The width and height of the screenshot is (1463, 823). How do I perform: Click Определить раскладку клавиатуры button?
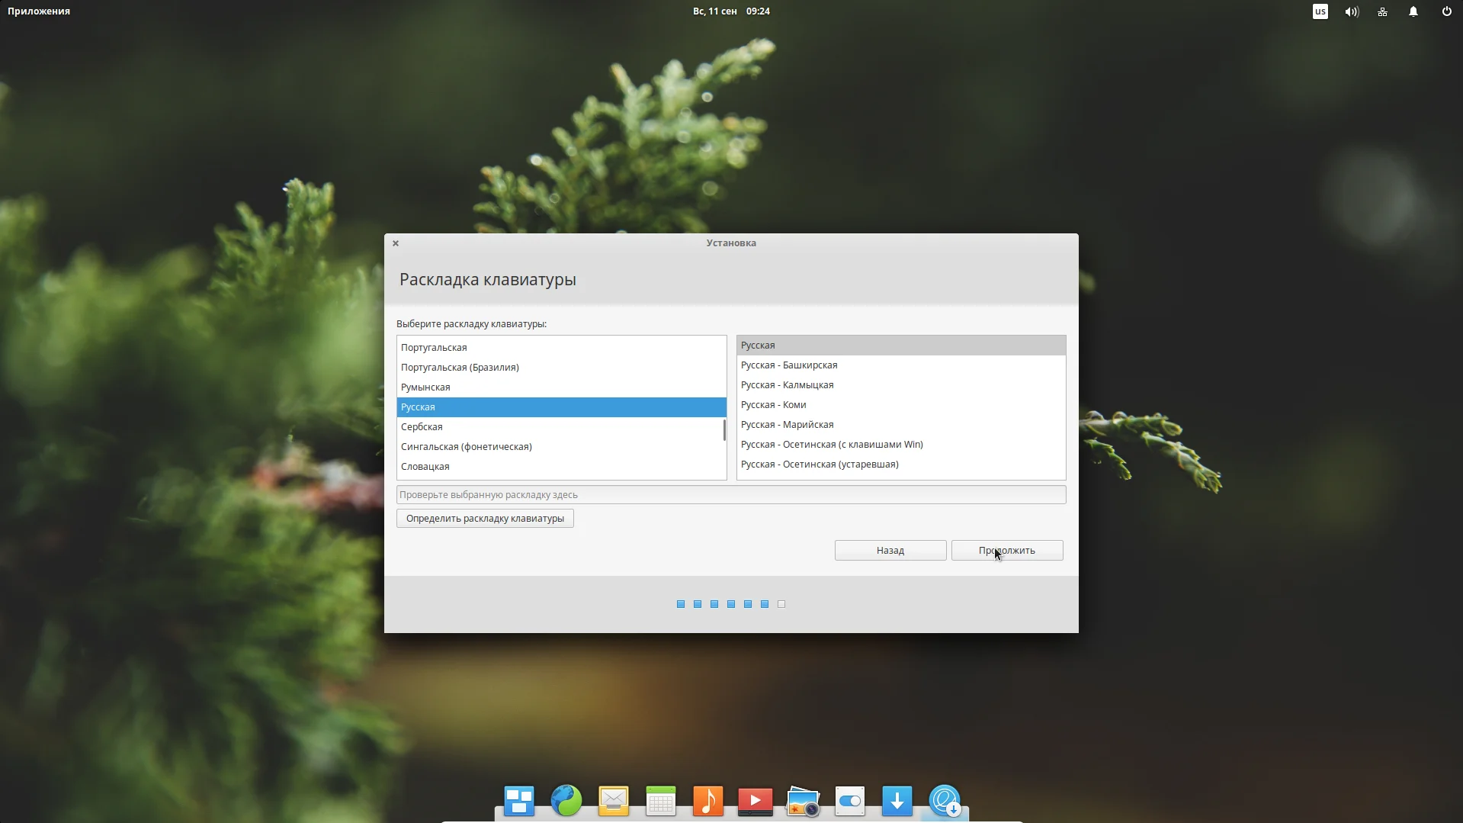485,519
